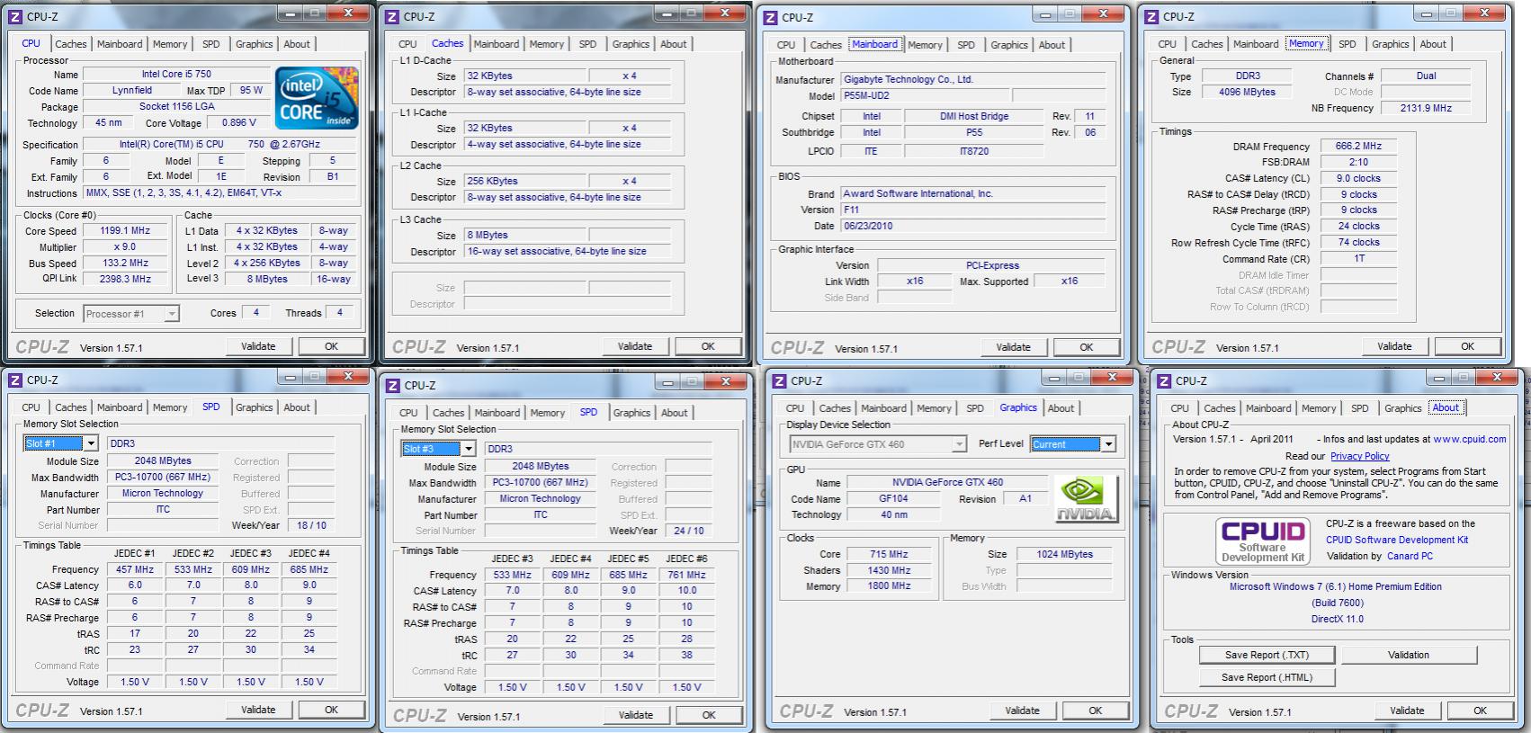Click the Z title icon of the L1 D-Cache window
Viewport: 1531px width, 733px height.
[x=392, y=16]
